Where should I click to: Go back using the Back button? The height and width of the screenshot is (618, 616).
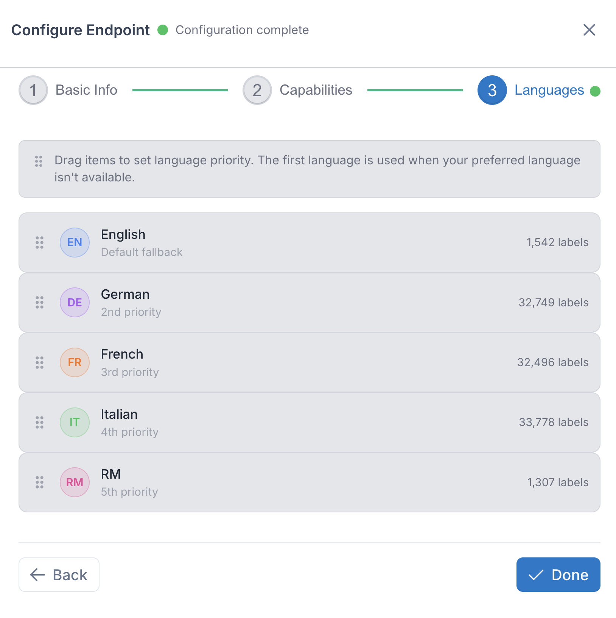(59, 574)
